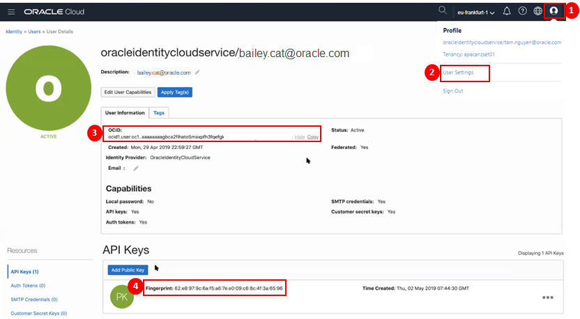Screen dimensions: 580x319
Task: Click Sign Out in profile menu
Action: point(453,91)
